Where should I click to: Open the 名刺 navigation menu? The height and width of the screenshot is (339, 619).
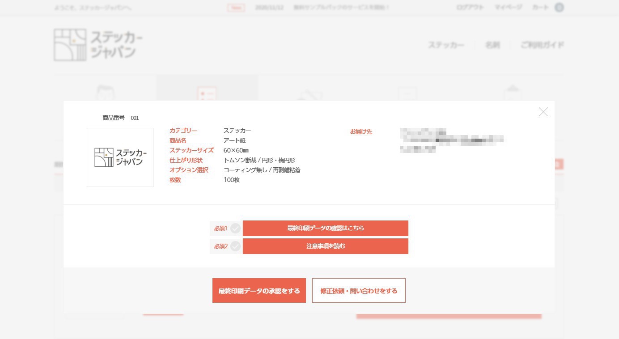coord(492,45)
